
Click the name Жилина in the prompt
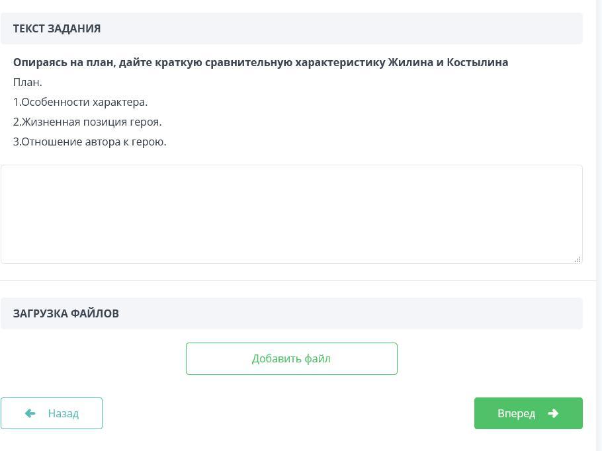coord(410,62)
